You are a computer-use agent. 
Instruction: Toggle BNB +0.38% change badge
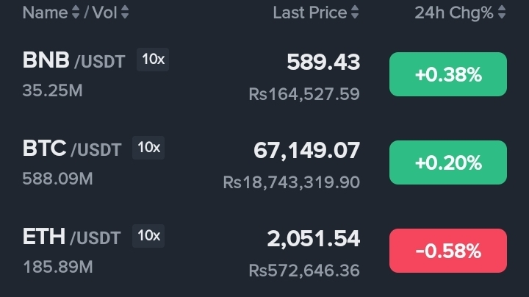tap(448, 74)
